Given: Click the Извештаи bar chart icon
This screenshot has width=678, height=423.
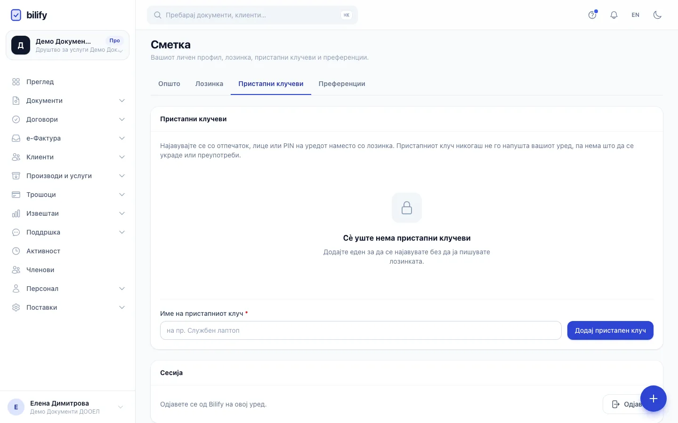Looking at the screenshot, I should point(16,213).
